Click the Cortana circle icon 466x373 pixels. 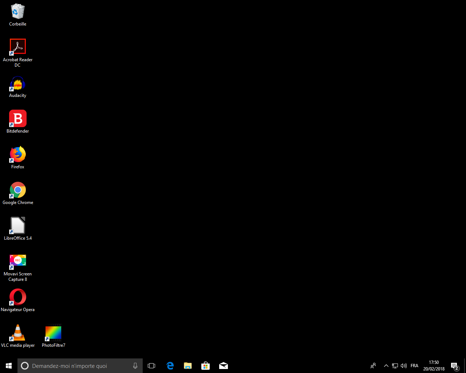[x=25, y=366]
